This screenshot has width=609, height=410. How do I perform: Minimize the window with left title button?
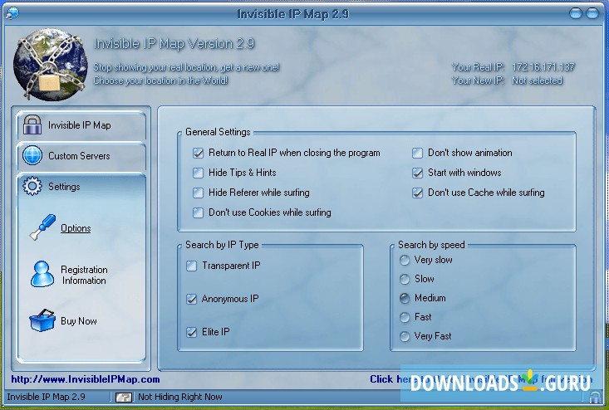click(576, 13)
